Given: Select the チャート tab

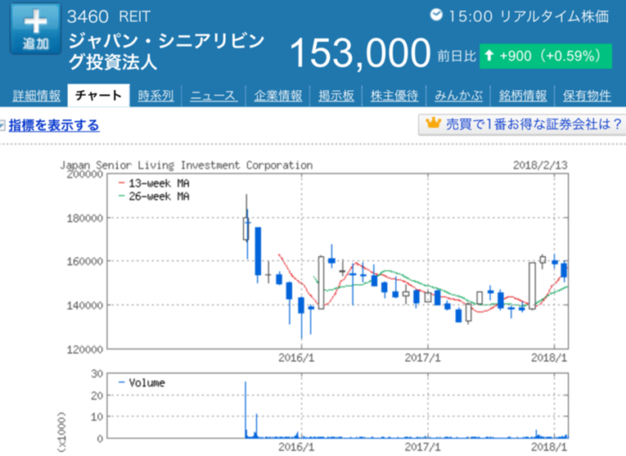Looking at the screenshot, I should (98, 96).
